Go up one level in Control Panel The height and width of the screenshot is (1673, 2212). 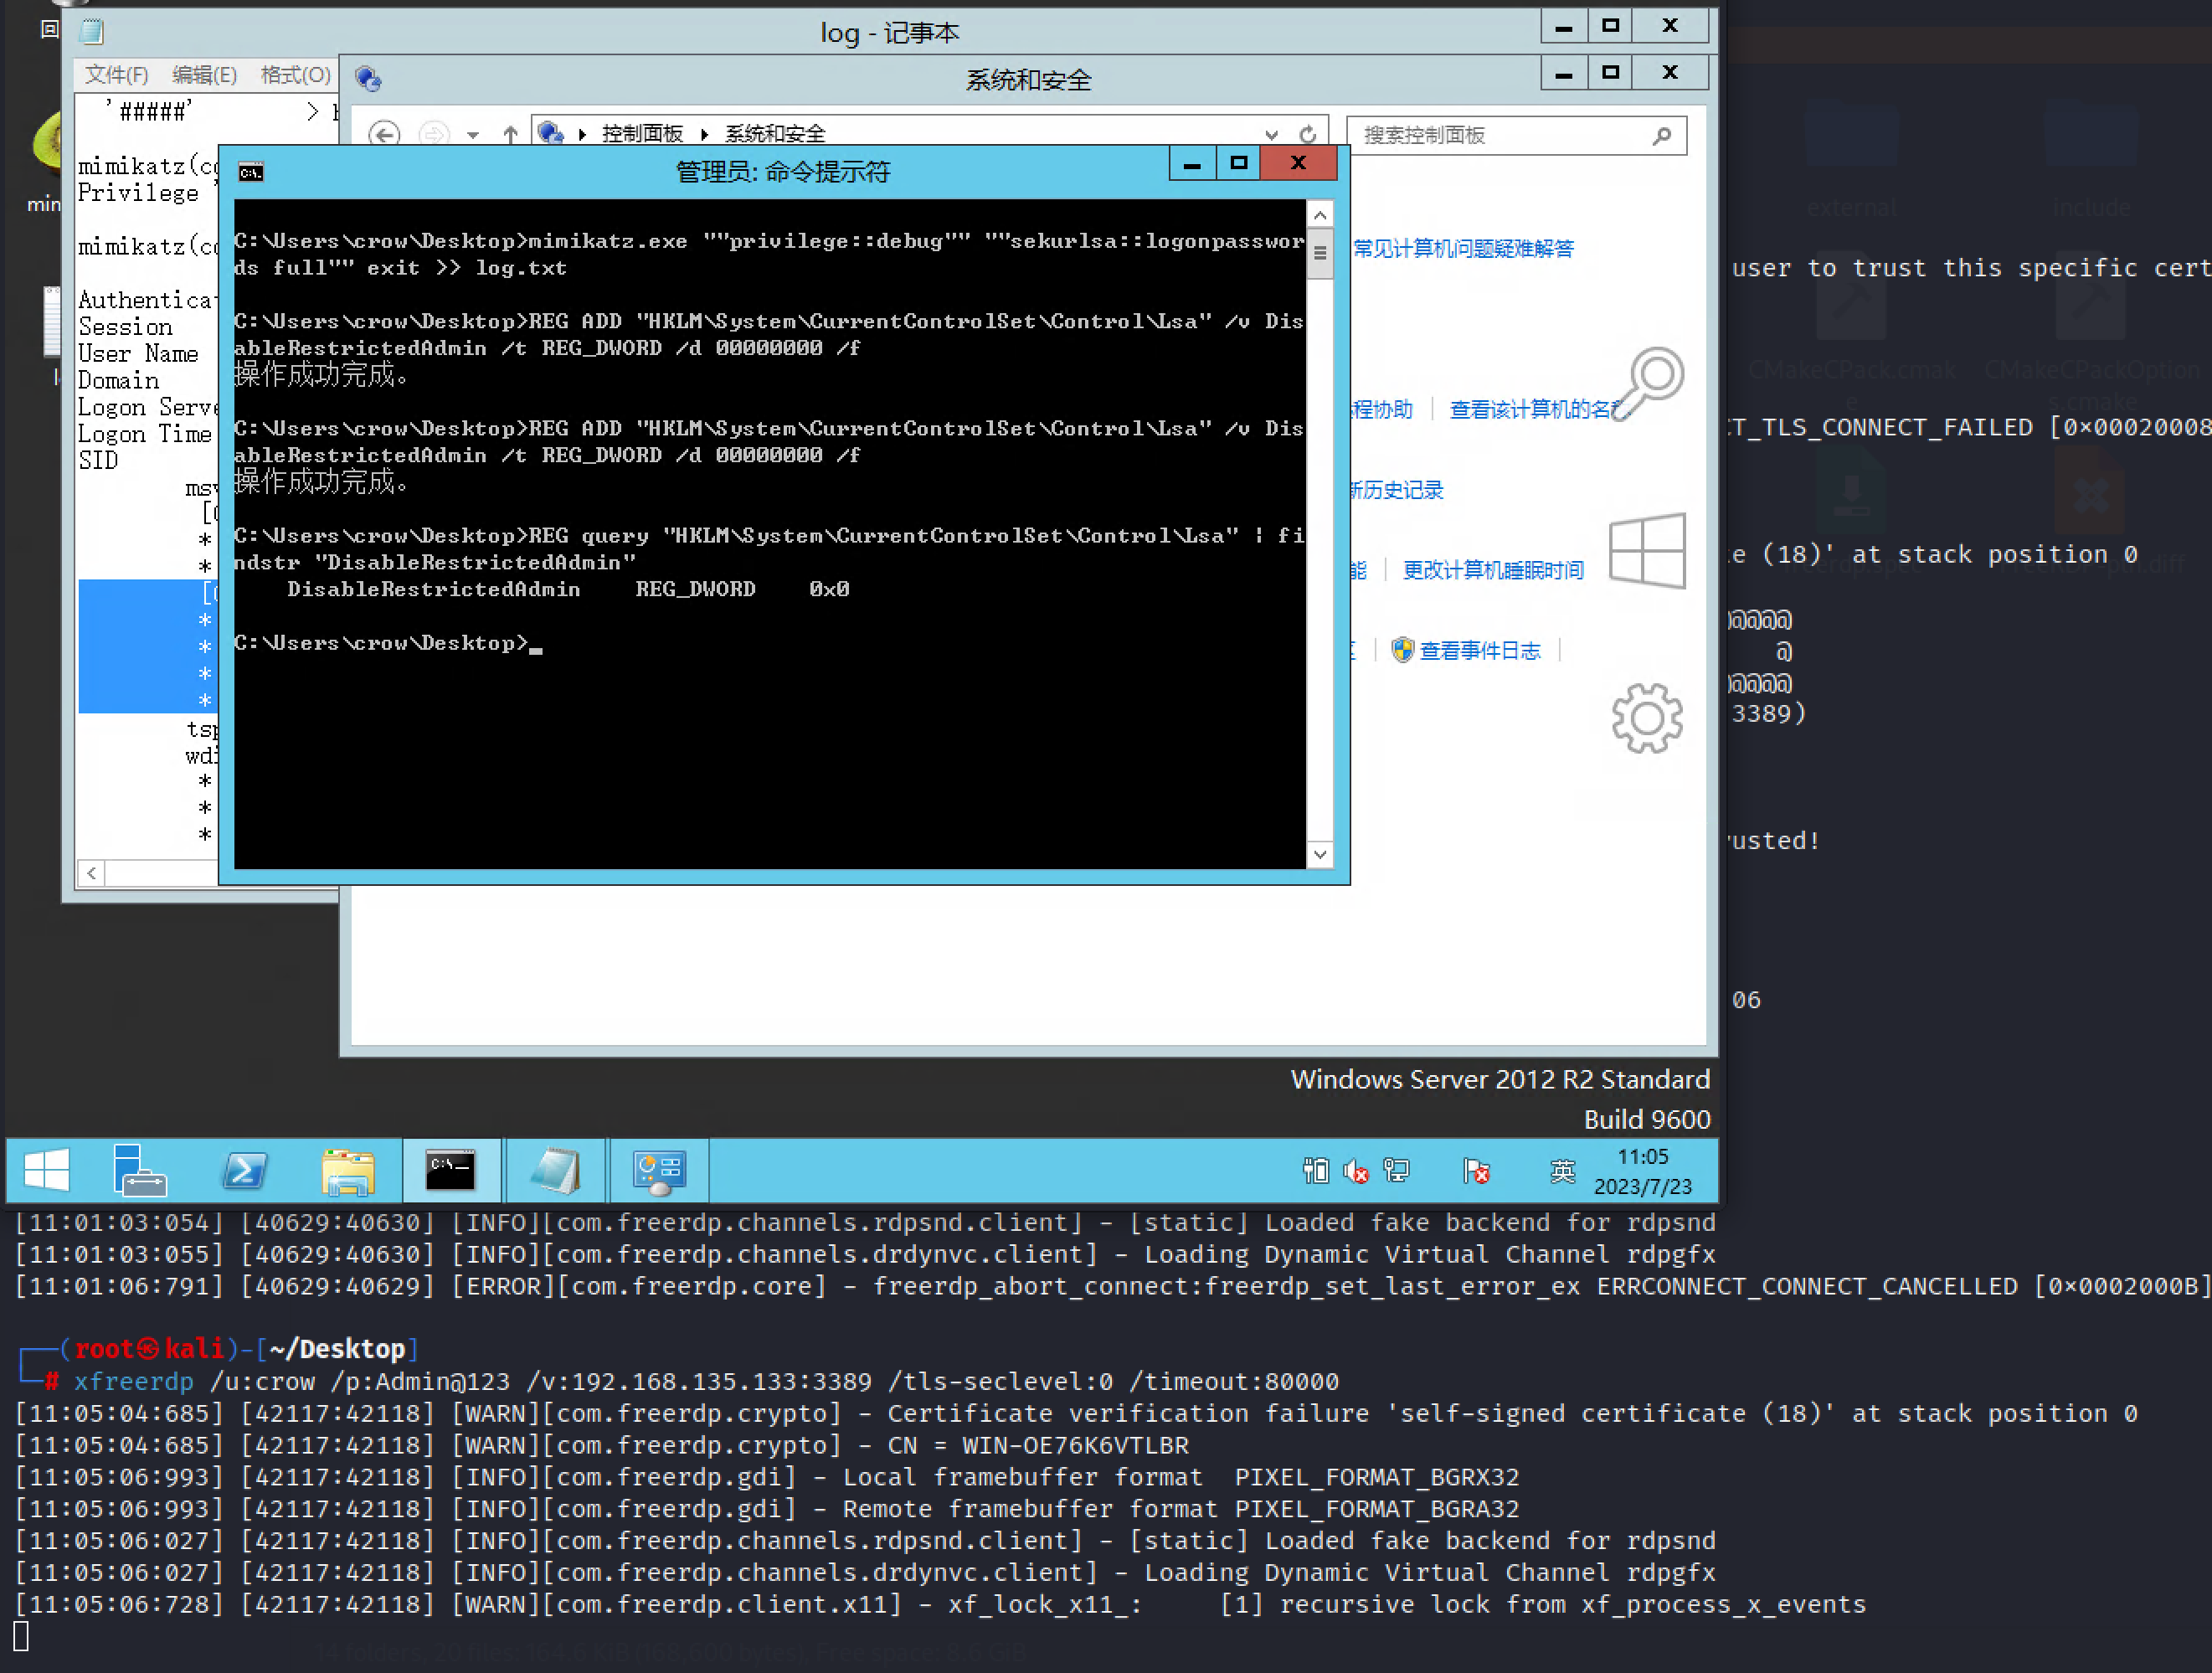pyautogui.click(x=510, y=134)
